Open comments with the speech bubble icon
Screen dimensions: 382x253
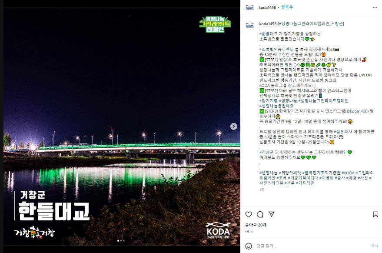point(260,214)
